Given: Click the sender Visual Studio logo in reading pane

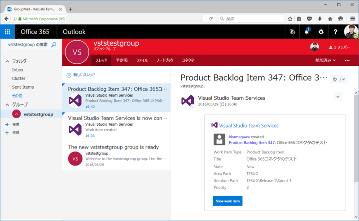Looking at the screenshot, I should (188, 101).
